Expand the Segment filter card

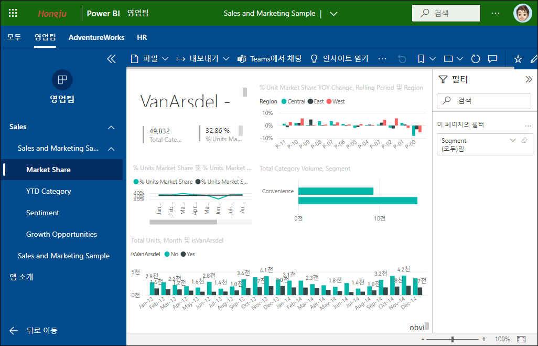point(513,140)
